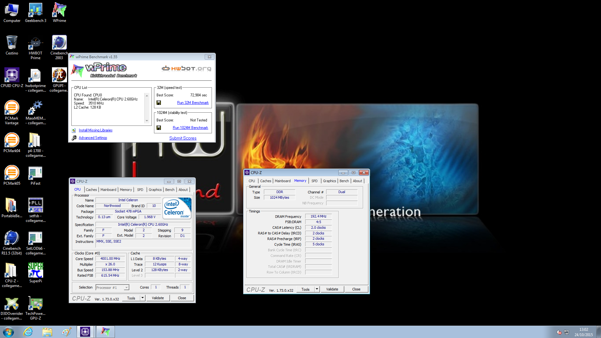The width and height of the screenshot is (601, 338).
Task: Open Advanced Settings link in wPrime
Action: (x=93, y=138)
